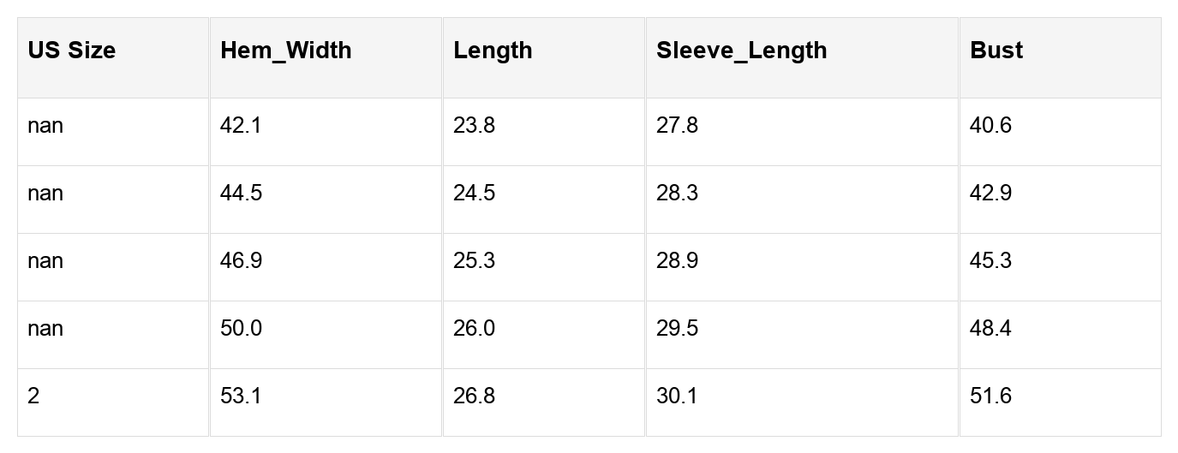Select the Bust cell with 51.6
The height and width of the screenshot is (453, 1178).
pyautogui.click(x=990, y=396)
